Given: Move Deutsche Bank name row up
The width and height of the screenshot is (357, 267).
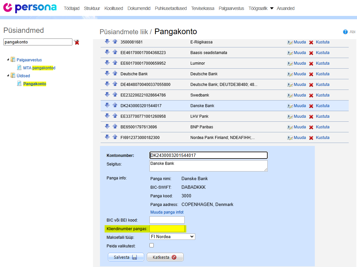Looking at the screenshot, I should point(115,73).
